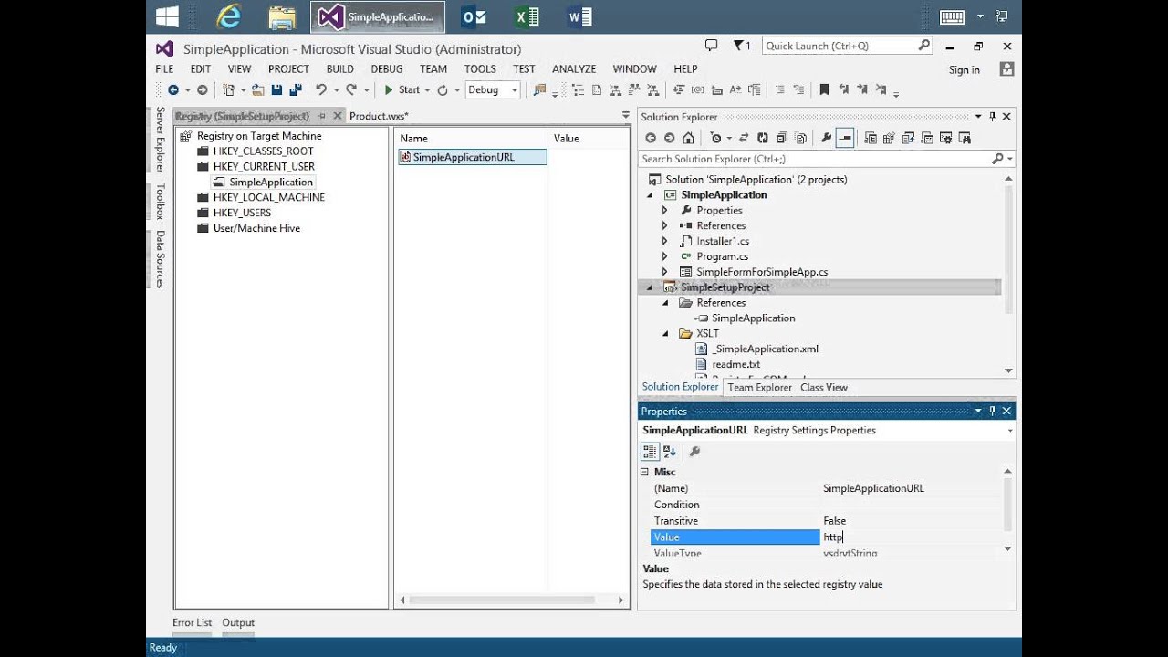Open File Explorer from the taskbar
Image resolution: width=1168 pixels, height=657 pixels.
pos(282,16)
